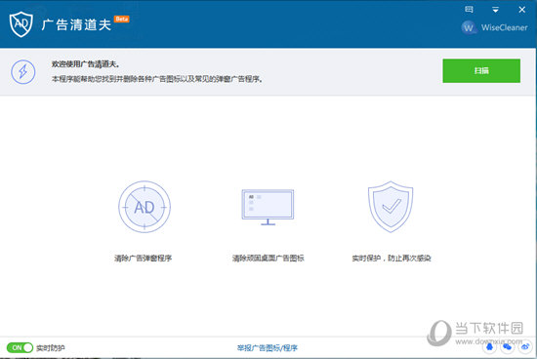This screenshot has height=359, width=537.
Task: Open the 举报广告图标/程序 report link
Action: click(x=268, y=348)
